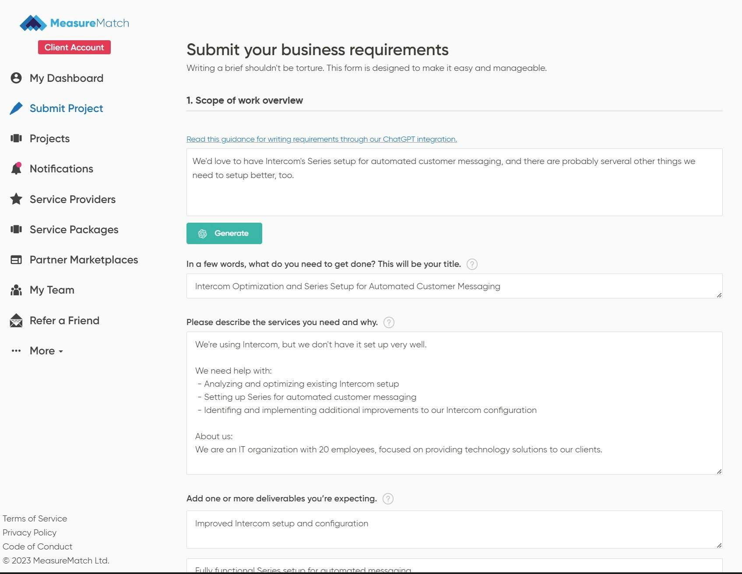The width and height of the screenshot is (742, 574).
Task: Click the Refer a Friend envelope icon
Action: pos(16,320)
